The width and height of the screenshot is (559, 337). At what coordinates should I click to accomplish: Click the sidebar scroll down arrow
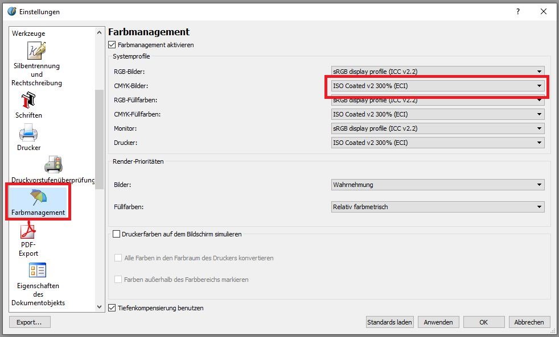point(100,306)
